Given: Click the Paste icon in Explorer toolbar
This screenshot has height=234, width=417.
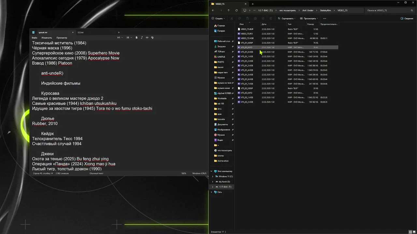Looking at the screenshot, I should point(247,19).
